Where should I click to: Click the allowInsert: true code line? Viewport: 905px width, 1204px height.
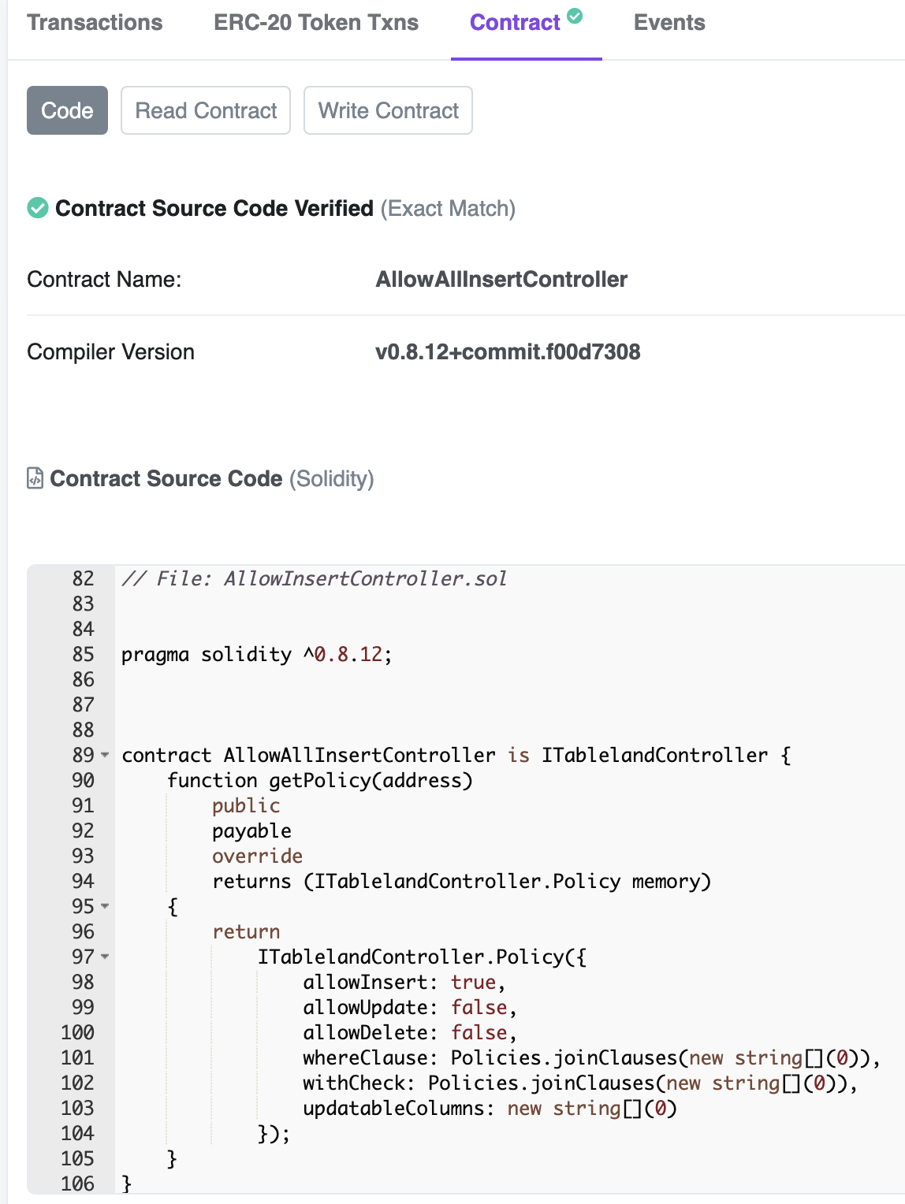(x=404, y=983)
